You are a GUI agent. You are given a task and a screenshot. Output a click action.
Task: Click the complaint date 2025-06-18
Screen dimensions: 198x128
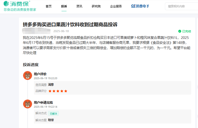click(61, 31)
